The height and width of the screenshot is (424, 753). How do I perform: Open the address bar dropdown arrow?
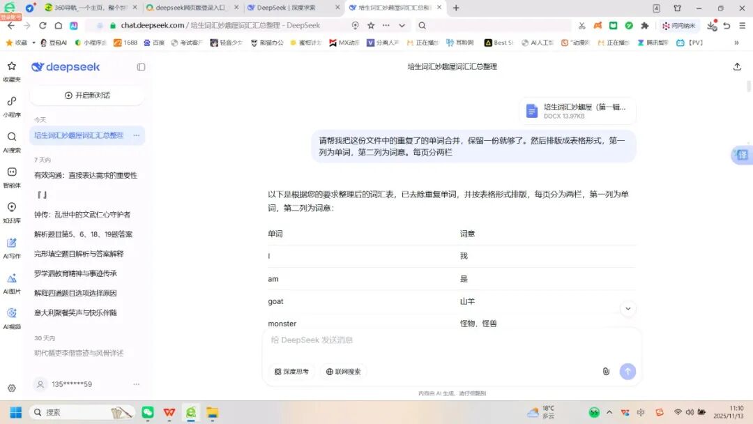click(x=401, y=24)
